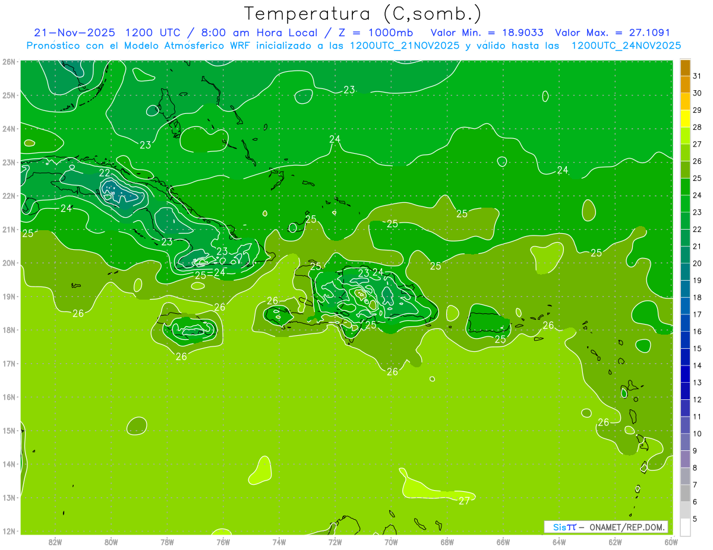Click legend swatch between 27 and 28

(x=685, y=135)
